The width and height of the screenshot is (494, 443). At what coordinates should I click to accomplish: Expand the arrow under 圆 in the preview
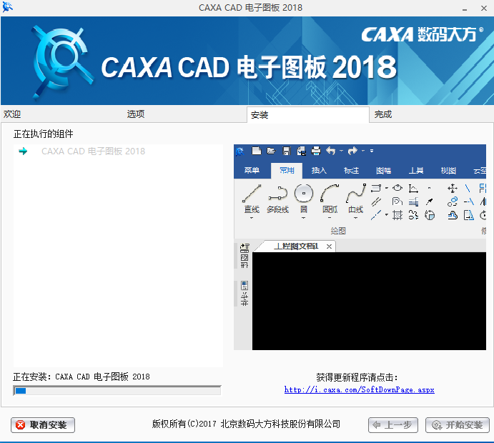pyautogui.click(x=304, y=218)
